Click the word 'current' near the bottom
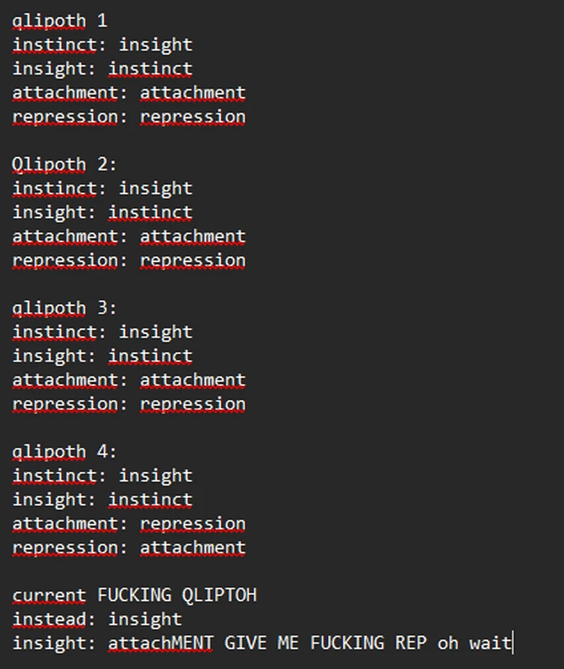Viewport: 564px width, 669px height. [49, 595]
